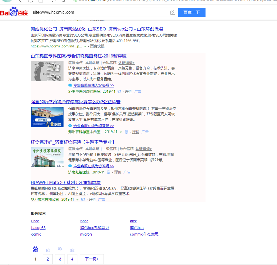277x265 pixels.
Task: Click 评价 in the 华为技术有限公司 row
Action: [x=92, y=199]
